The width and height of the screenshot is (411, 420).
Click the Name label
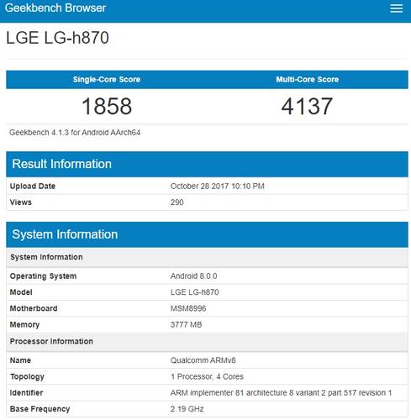click(x=20, y=360)
